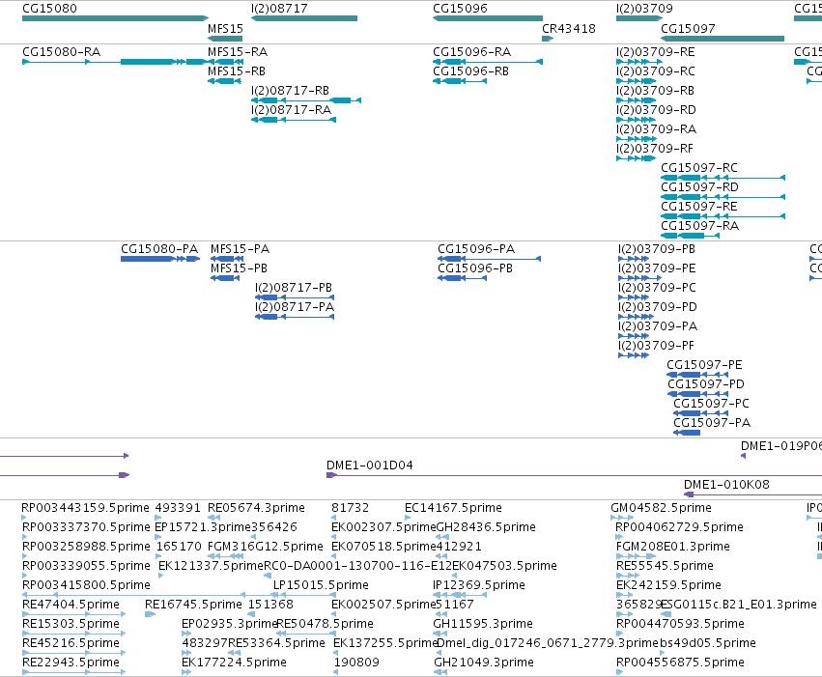Select the MFS15-PA protein label
The height and width of the screenshot is (677, 822).
coord(240,249)
